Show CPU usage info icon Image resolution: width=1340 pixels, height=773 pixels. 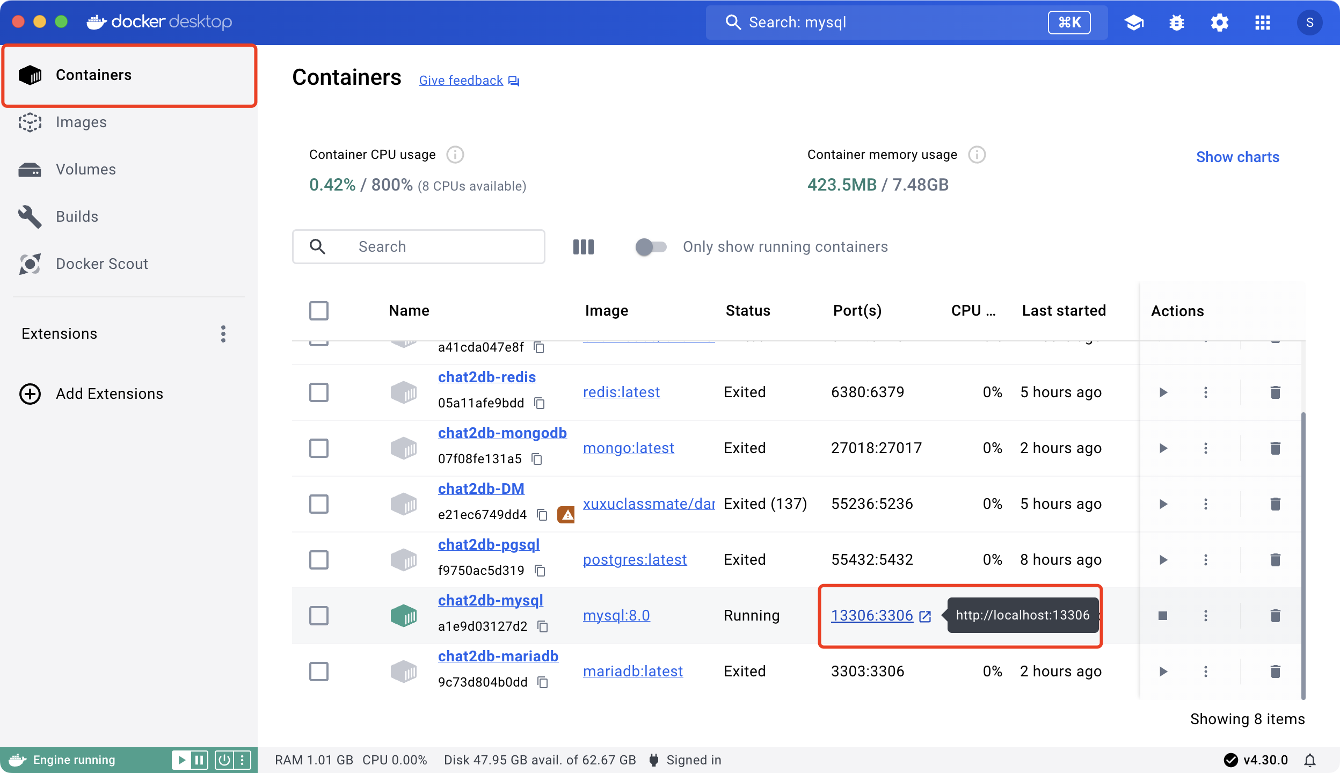pyautogui.click(x=455, y=155)
